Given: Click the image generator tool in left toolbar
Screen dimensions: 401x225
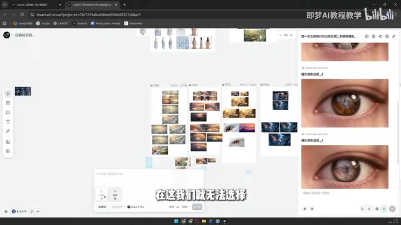Looking at the screenshot, I should 8,142.
